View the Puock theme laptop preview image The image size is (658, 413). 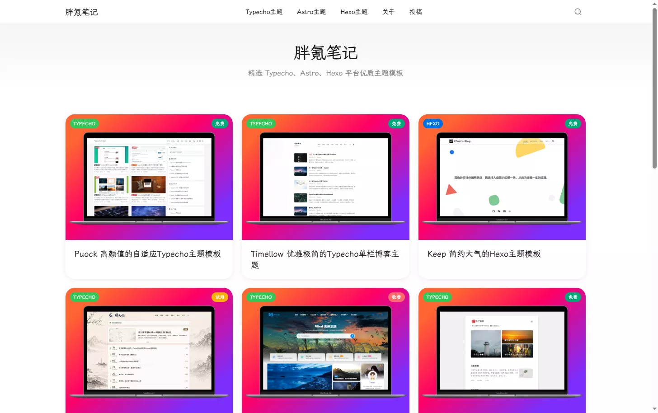point(149,177)
